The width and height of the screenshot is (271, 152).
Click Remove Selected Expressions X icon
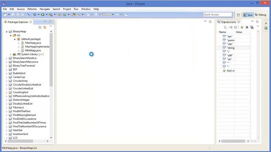[x=247, y=27]
